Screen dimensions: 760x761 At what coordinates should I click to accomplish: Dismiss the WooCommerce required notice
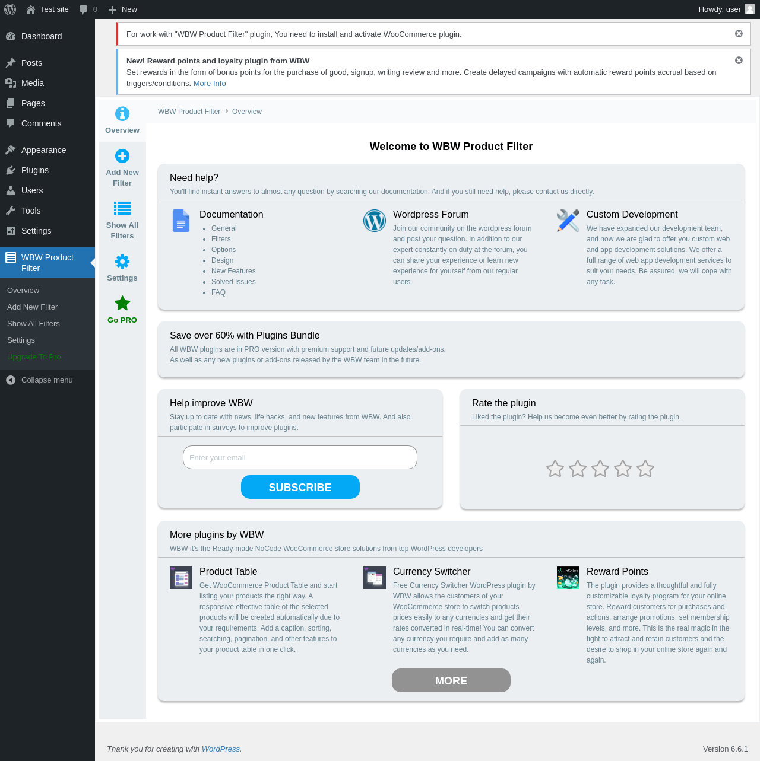(x=739, y=34)
